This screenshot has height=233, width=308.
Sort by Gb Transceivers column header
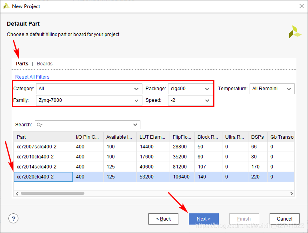coord(281,137)
